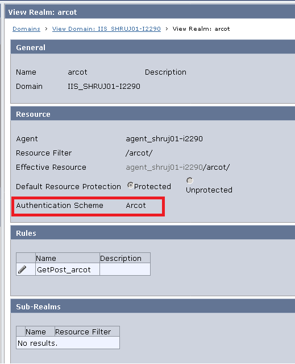This screenshot has height=364, width=295.
Task: Open the Domains breadcrumb link
Action: [26, 29]
